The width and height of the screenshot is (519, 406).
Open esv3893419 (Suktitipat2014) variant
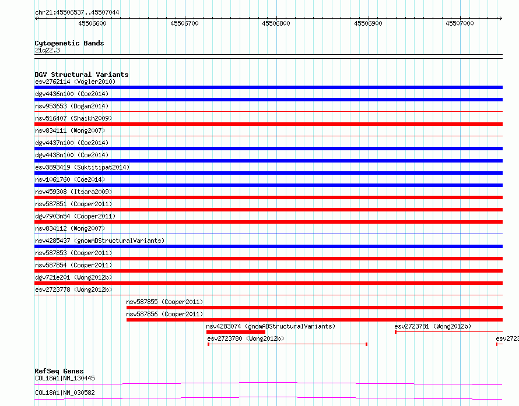tap(82, 167)
